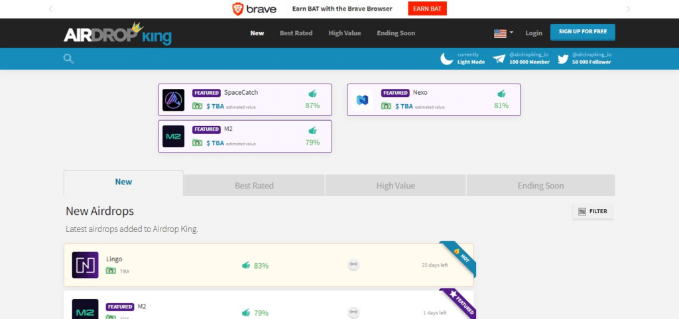The width and height of the screenshot is (679, 319).
Task: Click money icon in Lingo row
Action: coord(111,271)
